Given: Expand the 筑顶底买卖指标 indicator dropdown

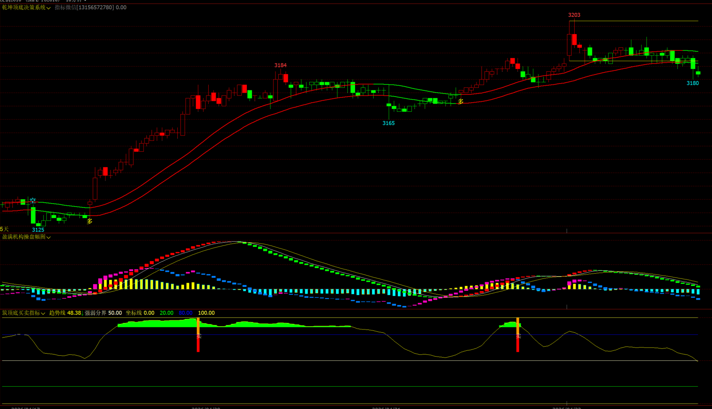Looking at the screenshot, I should click(x=23, y=313).
